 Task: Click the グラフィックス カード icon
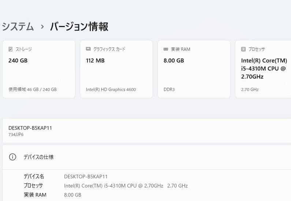(88, 49)
